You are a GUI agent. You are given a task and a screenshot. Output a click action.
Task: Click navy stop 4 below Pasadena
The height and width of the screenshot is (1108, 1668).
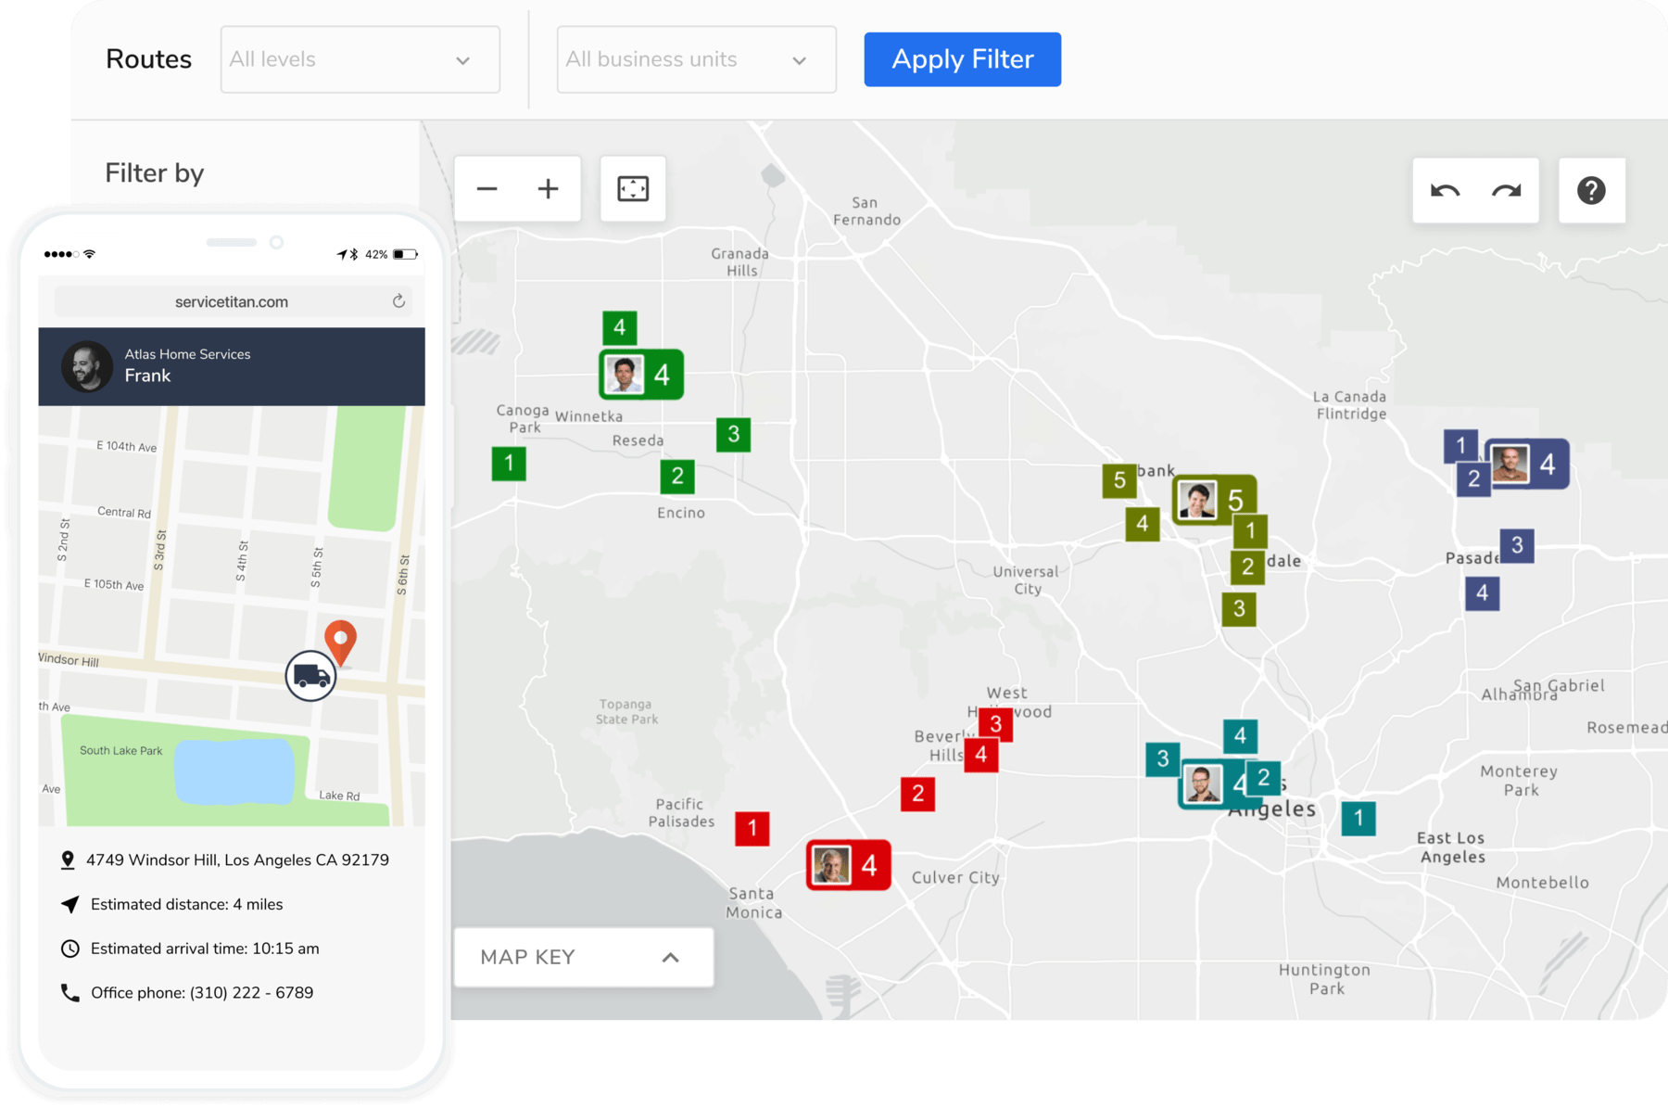pyautogui.click(x=1483, y=593)
